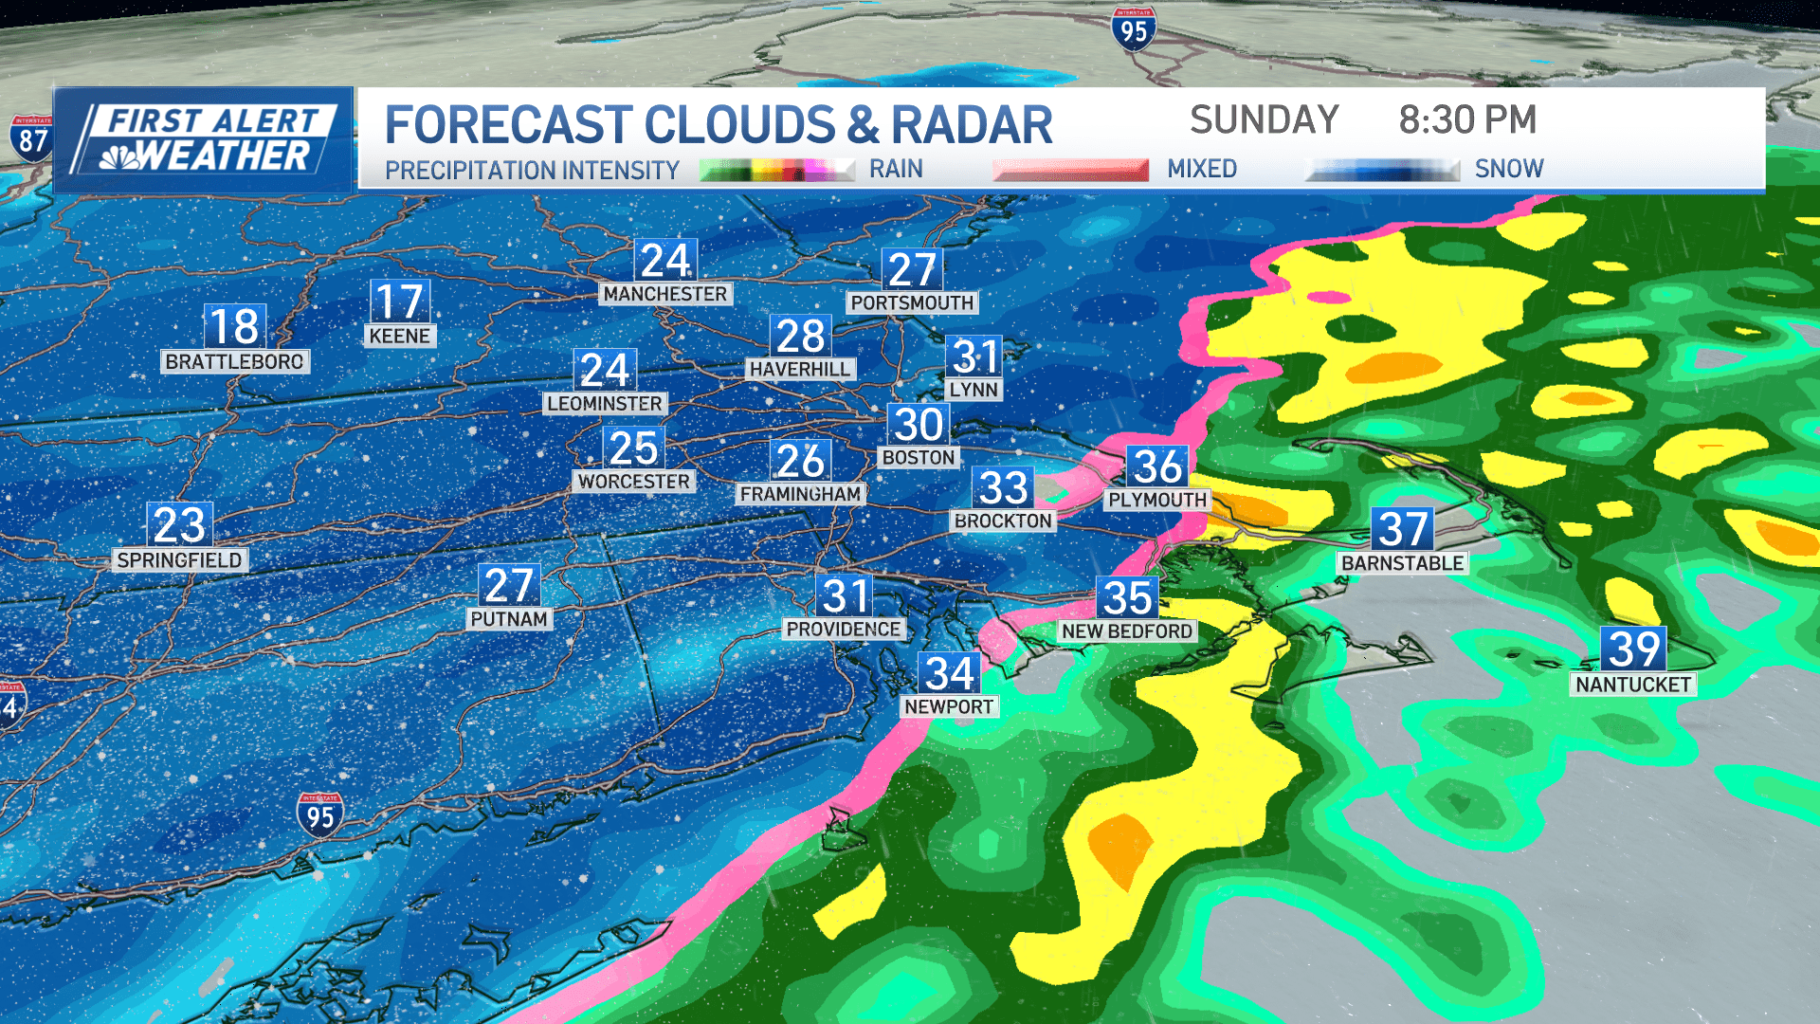Viewport: 1820px width, 1024px height.
Task: Click the First Alert Weather logo
Action: pyautogui.click(x=204, y=140)
